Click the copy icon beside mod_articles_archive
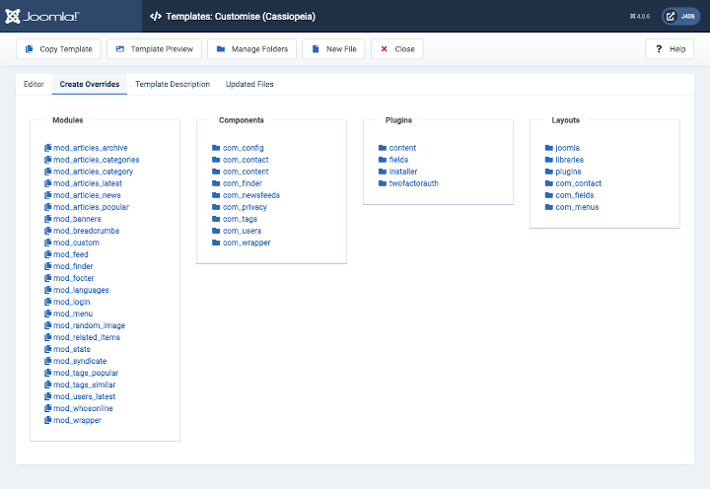Viewport: 710px width, 489px height. pos(47,148)
